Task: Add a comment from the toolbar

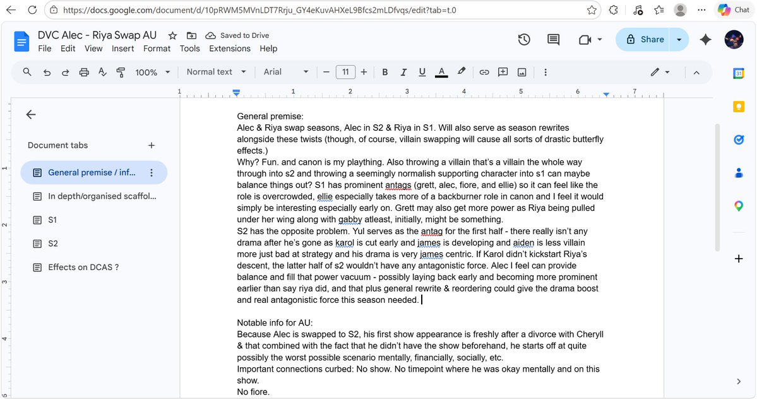Action: pyautogui.click(x=503, y=73)
